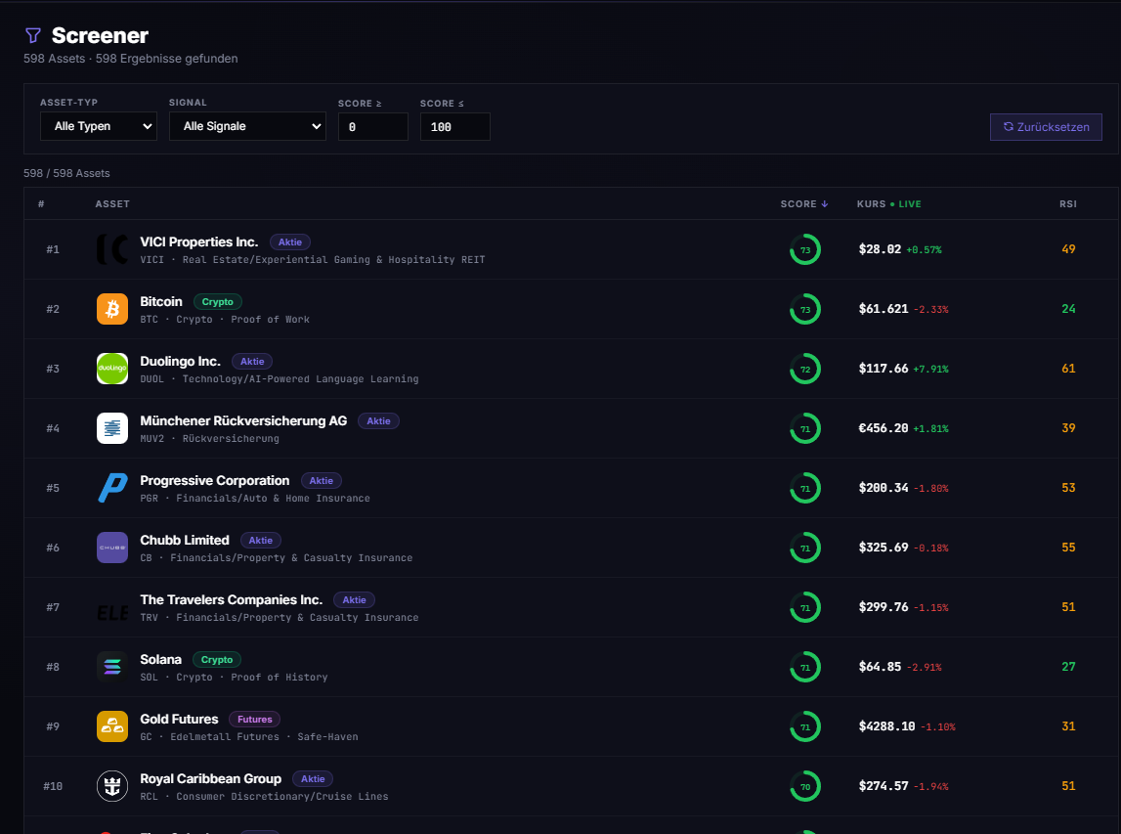The width and height of the screenshot is (1121, 834).
Task: Click the Crypto badge next to Solana
Action: tap(217, 659)
